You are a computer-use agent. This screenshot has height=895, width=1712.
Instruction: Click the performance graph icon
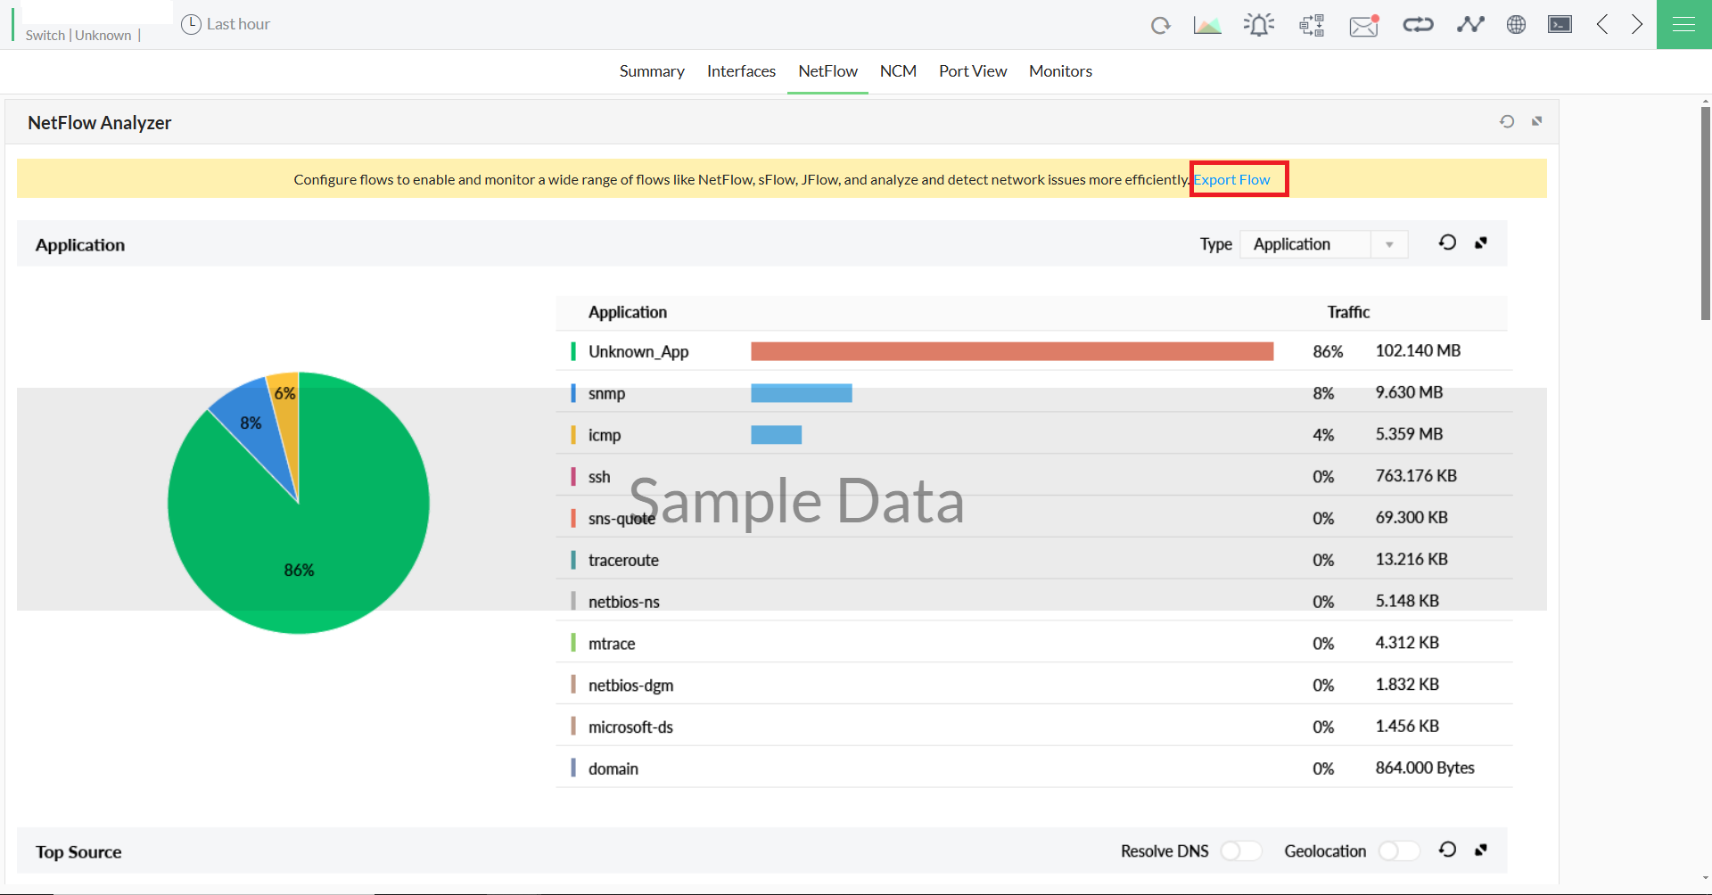pos(1470,24)
